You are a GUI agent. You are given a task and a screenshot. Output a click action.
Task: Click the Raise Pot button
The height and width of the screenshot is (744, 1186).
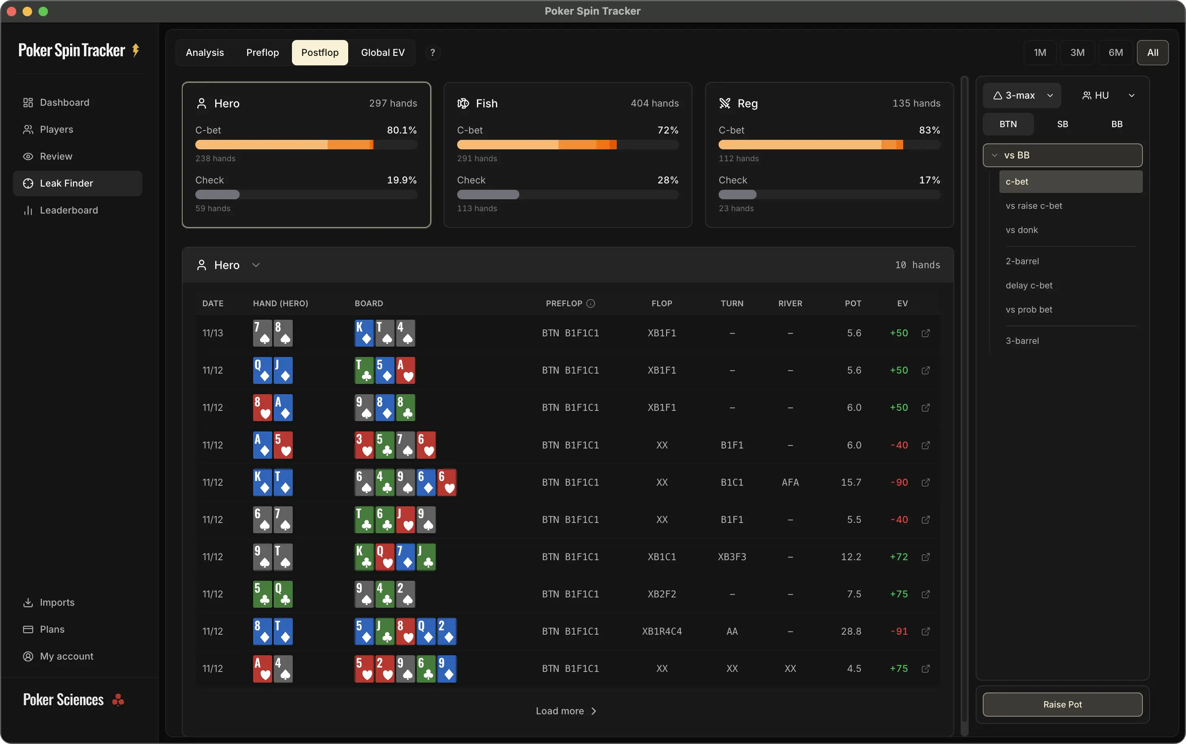pos(1062,705)
